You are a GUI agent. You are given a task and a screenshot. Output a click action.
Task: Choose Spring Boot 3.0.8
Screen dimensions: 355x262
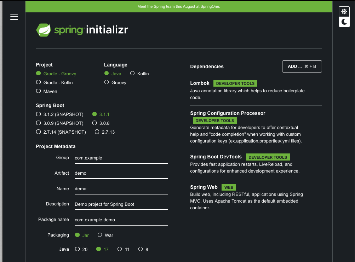pyautogui.click(x=101, y=123)
